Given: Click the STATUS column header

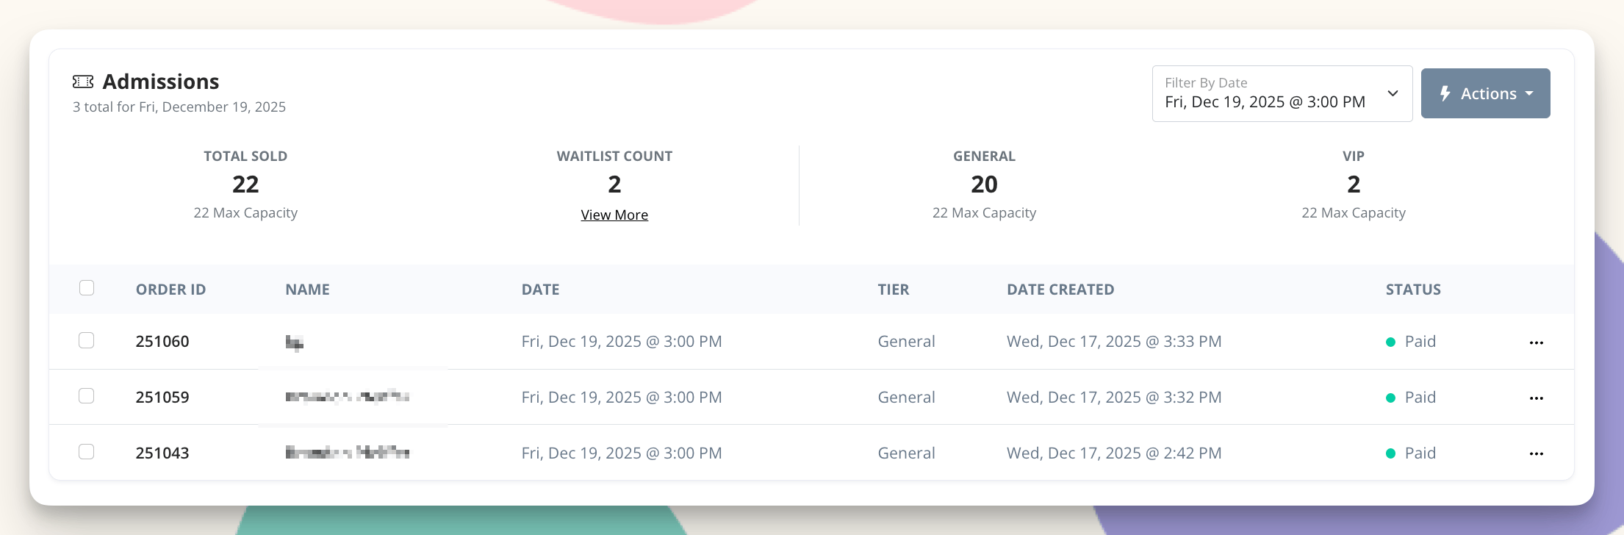Looking at the screenshot, I should click(1412, 290).
